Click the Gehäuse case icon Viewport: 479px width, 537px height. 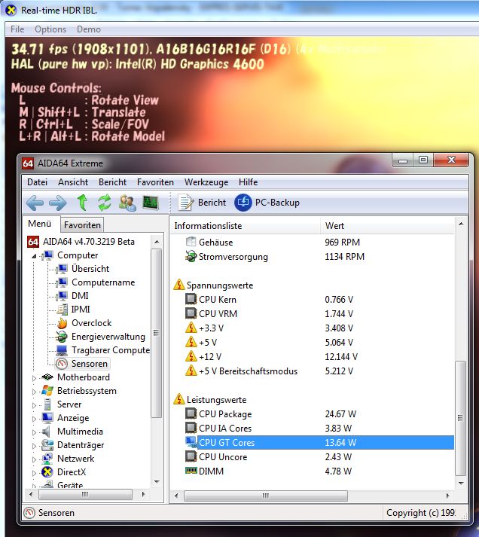click(191, 242)
